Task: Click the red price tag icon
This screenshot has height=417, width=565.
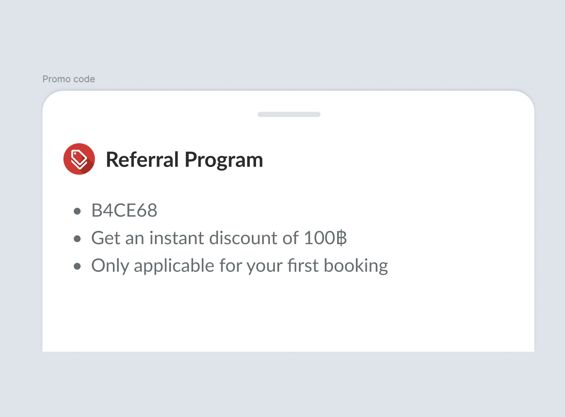Action: [x=79, y=159]
